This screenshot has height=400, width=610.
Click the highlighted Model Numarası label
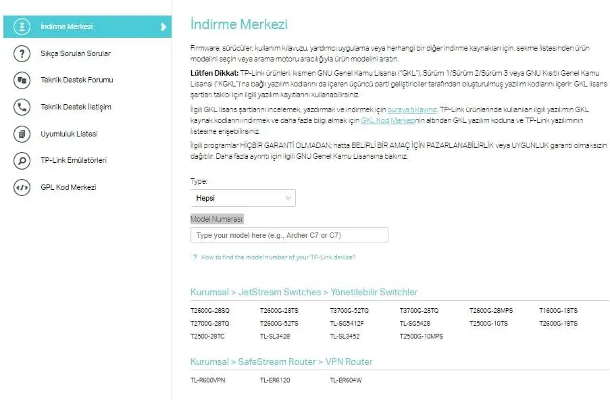217,219
